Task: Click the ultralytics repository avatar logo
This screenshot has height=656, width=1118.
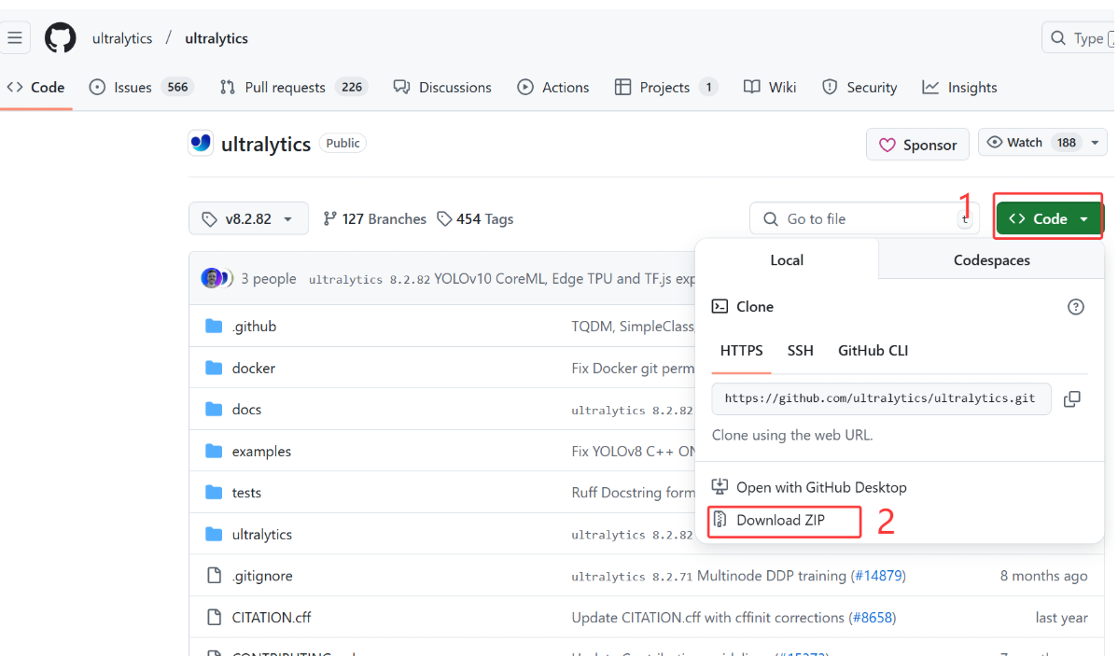Action: pos(201,144)
